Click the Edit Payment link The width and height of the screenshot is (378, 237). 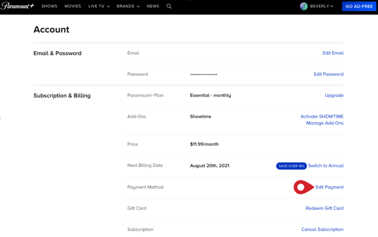pyautogui.click(x=330, y=187)
